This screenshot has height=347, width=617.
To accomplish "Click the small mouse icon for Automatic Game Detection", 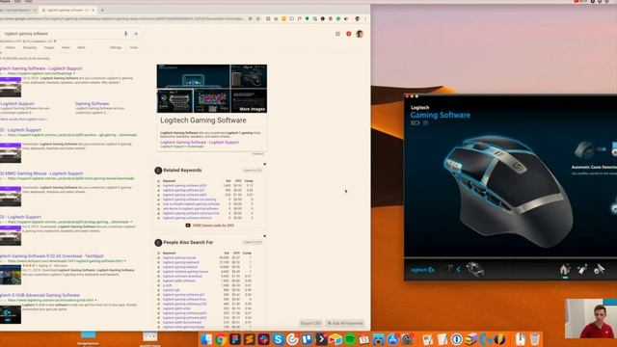I will [584, 150].
